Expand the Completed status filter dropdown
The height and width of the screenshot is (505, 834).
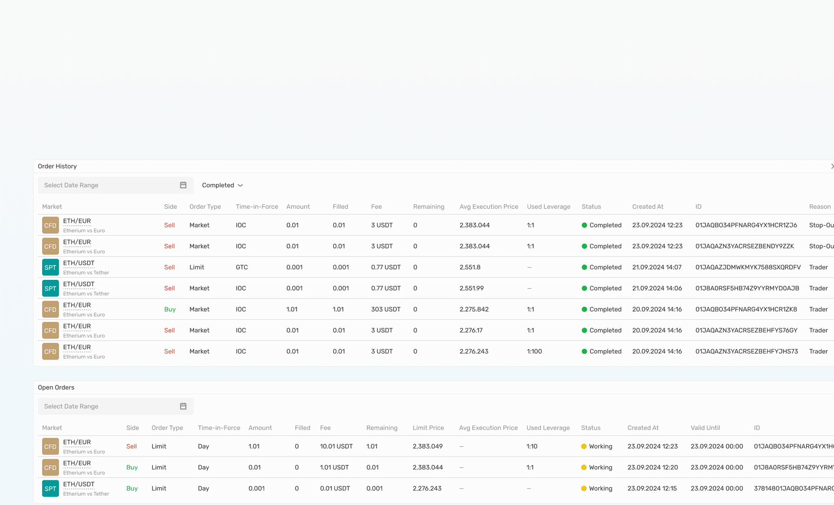(222, 185)
